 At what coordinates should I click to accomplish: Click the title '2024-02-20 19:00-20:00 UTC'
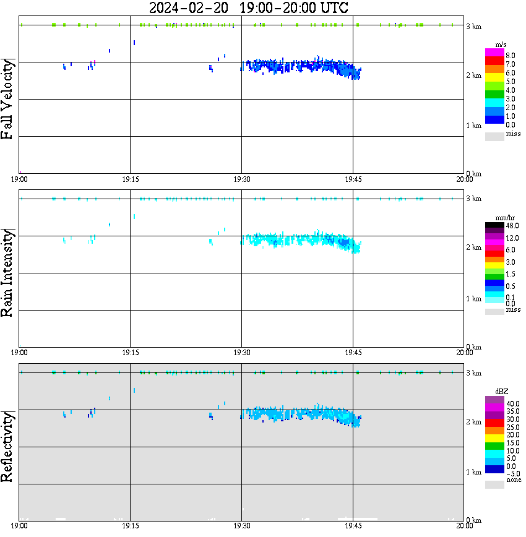click(x=248, y=7)
